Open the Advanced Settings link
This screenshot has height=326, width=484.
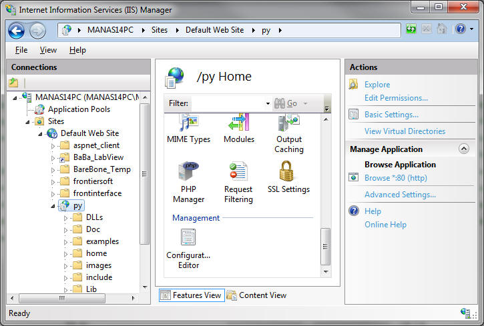400,195
